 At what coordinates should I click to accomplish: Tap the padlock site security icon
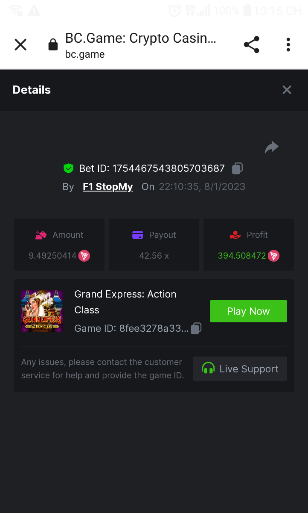(53, 44)
